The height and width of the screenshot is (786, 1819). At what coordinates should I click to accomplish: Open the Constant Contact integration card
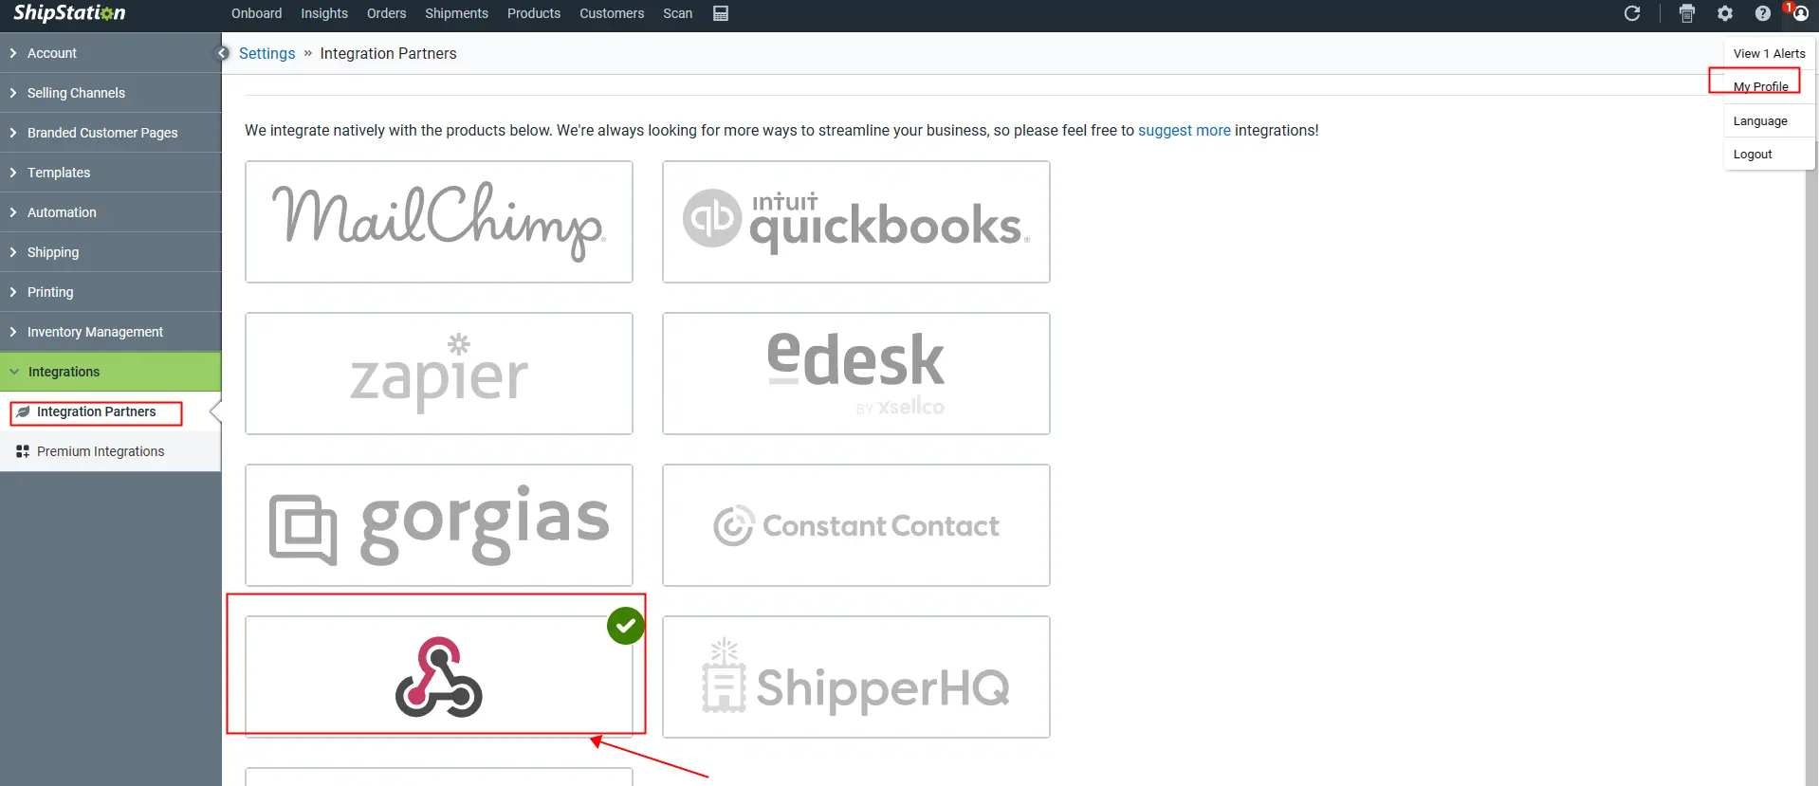[856, 525]
